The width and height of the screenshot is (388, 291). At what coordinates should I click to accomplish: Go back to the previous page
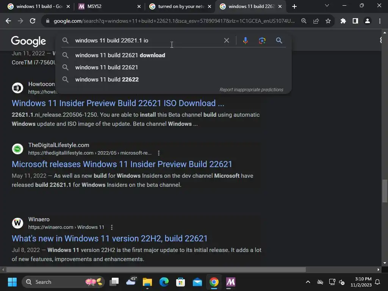8,21
